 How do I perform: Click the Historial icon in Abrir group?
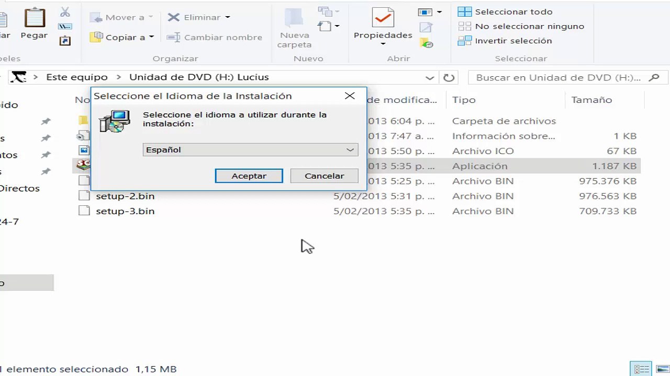(426, 43)
